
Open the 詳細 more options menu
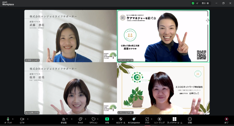point(190,120)
